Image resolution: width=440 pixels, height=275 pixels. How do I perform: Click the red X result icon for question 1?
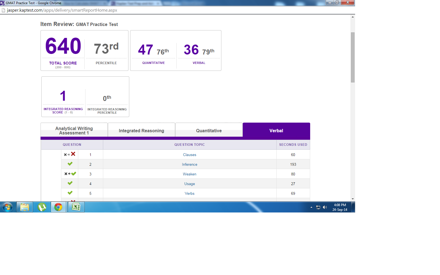tap(73, 154)
